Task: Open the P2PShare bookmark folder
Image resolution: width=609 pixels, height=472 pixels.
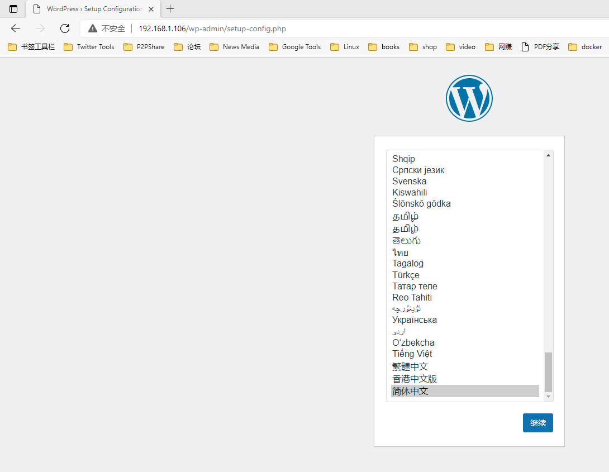Action: click(x=144, y=47)
